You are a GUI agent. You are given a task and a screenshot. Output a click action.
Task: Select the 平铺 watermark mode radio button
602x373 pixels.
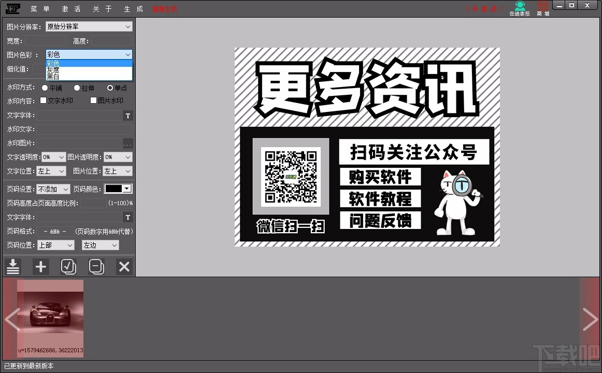45,87
